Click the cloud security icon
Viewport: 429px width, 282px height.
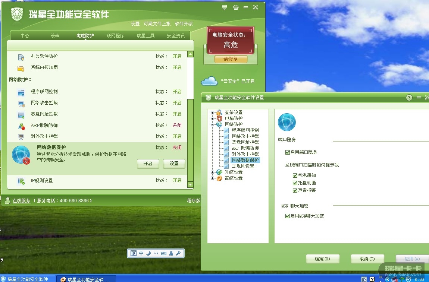(209, 81)
